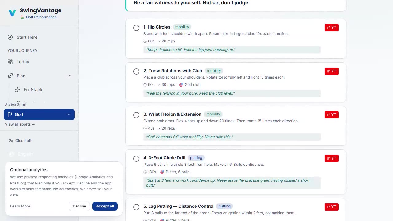Toggle the Cloud off setting
This screenshot has height=221, width=393.
pos(20,141)
